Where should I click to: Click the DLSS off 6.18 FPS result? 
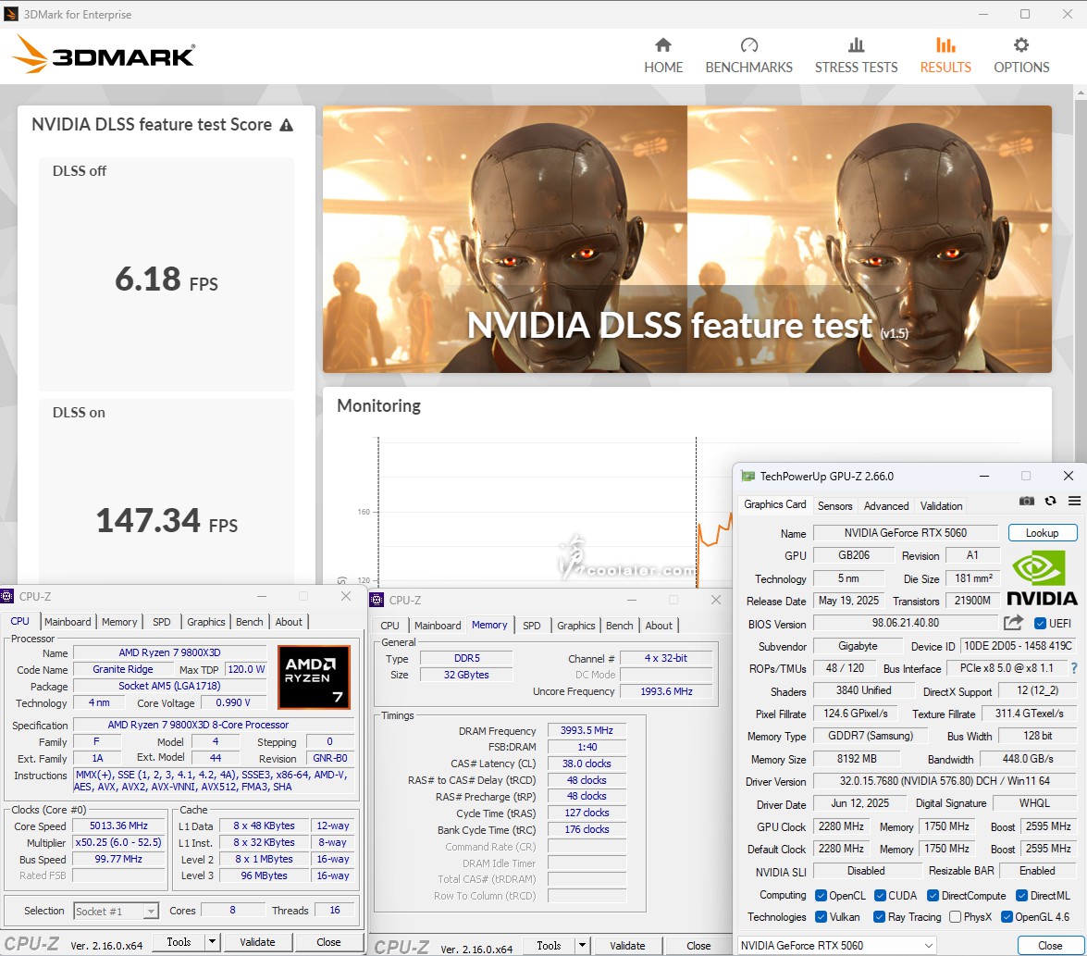[x=167, y=279]
